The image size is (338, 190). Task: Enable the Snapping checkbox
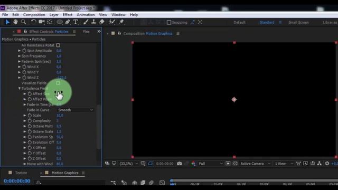[169, 22]
